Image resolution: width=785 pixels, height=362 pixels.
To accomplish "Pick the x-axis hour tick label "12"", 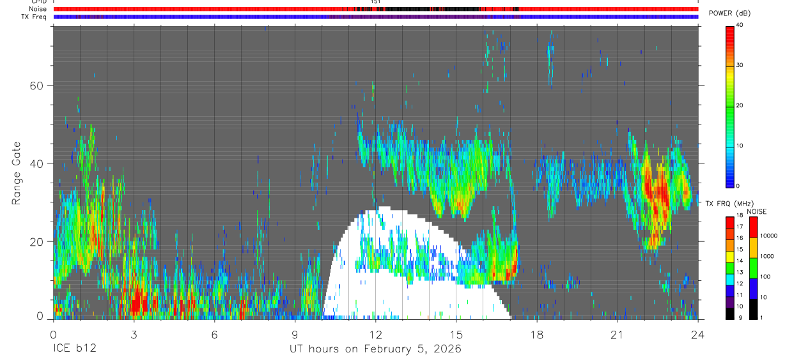I will [376, 335].
